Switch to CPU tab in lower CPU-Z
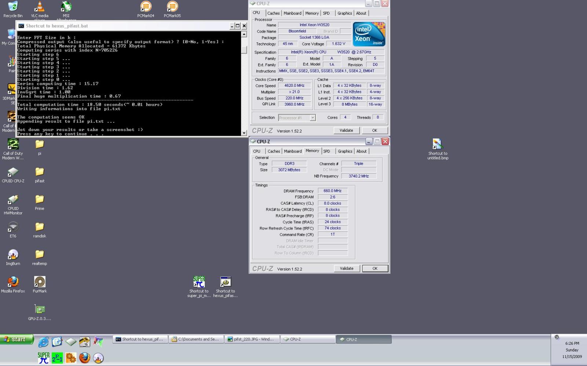The image size is (587, 366). point(256,151)
